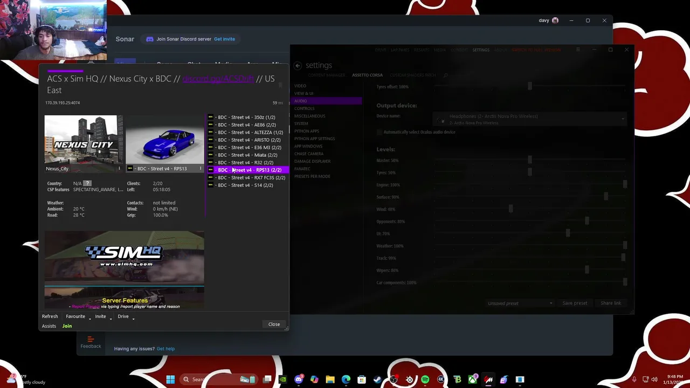Expand the Invite button dropdown arrow

click(111, 318)
